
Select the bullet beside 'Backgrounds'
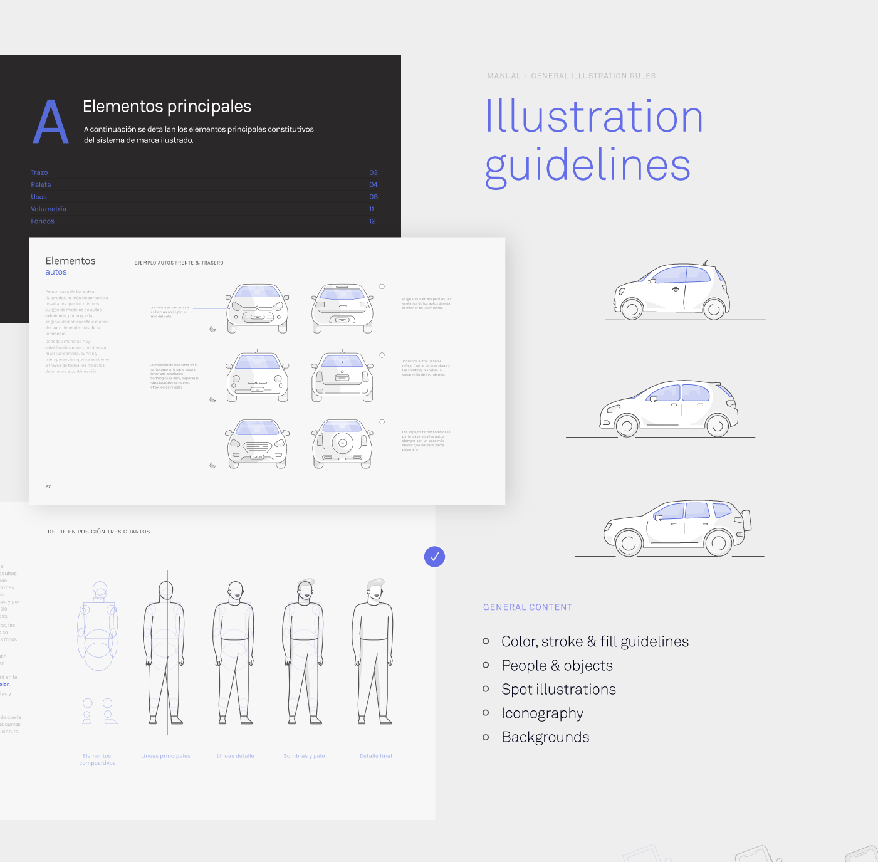tap(486, 737)
